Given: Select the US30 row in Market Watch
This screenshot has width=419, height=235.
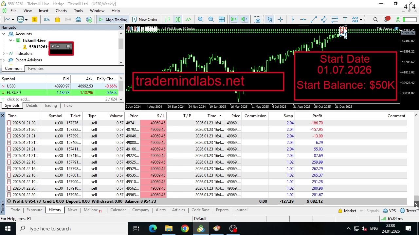Looking at the screenshot, I should [59, 86].
